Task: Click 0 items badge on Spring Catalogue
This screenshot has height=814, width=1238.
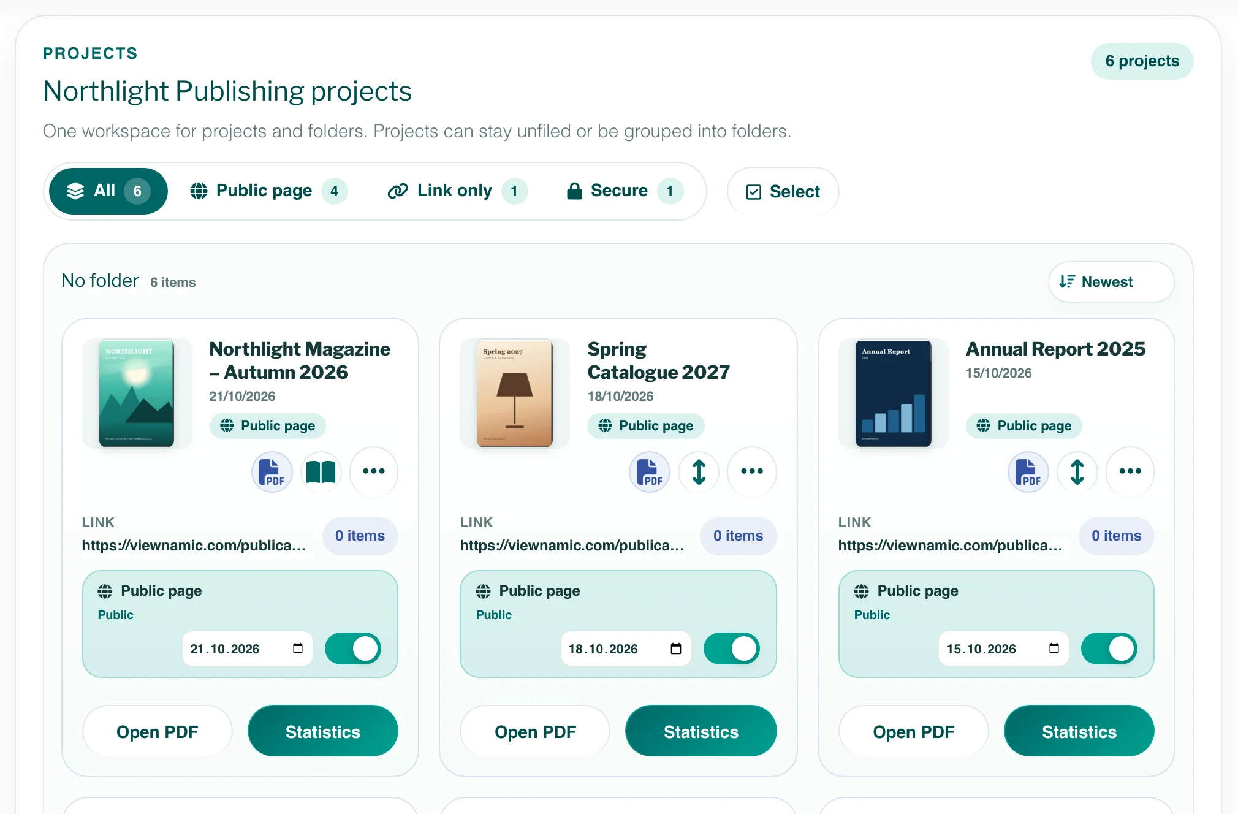Action: pyautogui.click(x=739, y=536)
